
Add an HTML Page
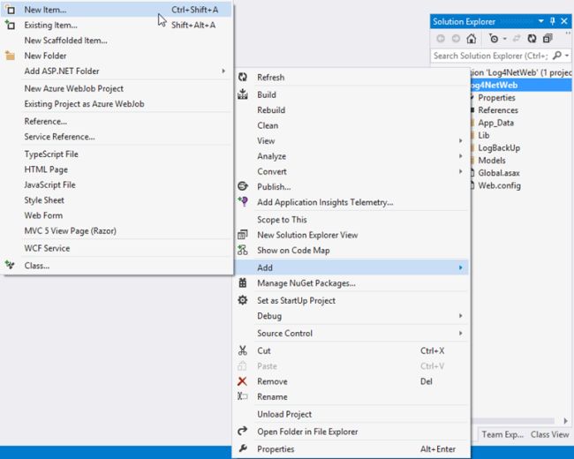click(117, 169)
